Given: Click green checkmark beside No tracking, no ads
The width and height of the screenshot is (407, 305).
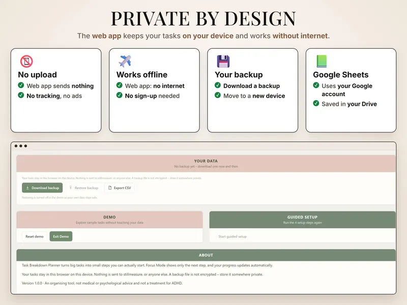Looking at the screenshot, I should pos(21,95).
